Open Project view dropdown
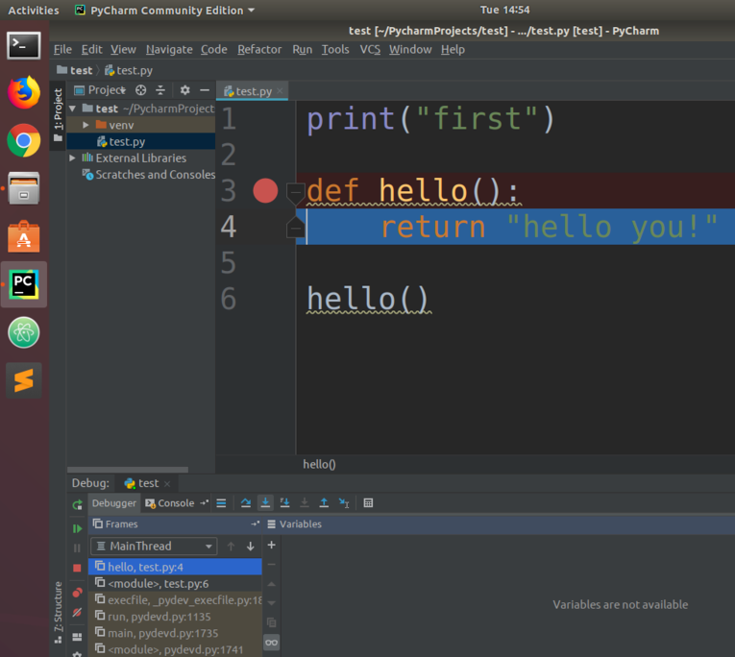The image size is (735, 657). point(100,90)
